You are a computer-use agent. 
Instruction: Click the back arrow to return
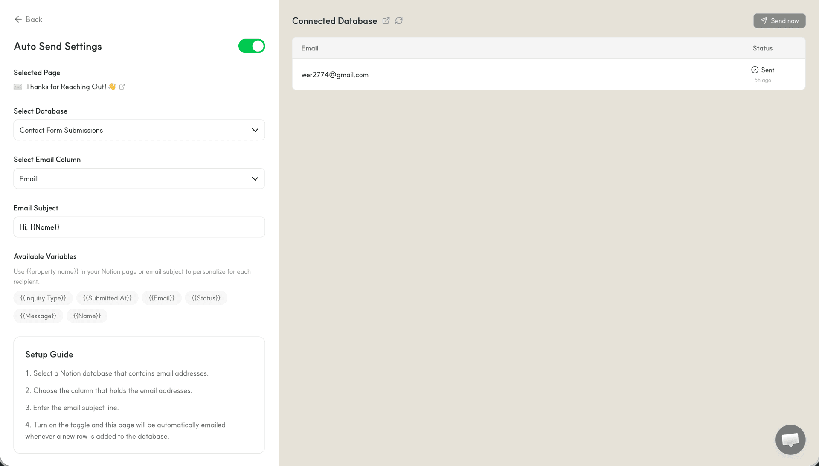point(18,19)
